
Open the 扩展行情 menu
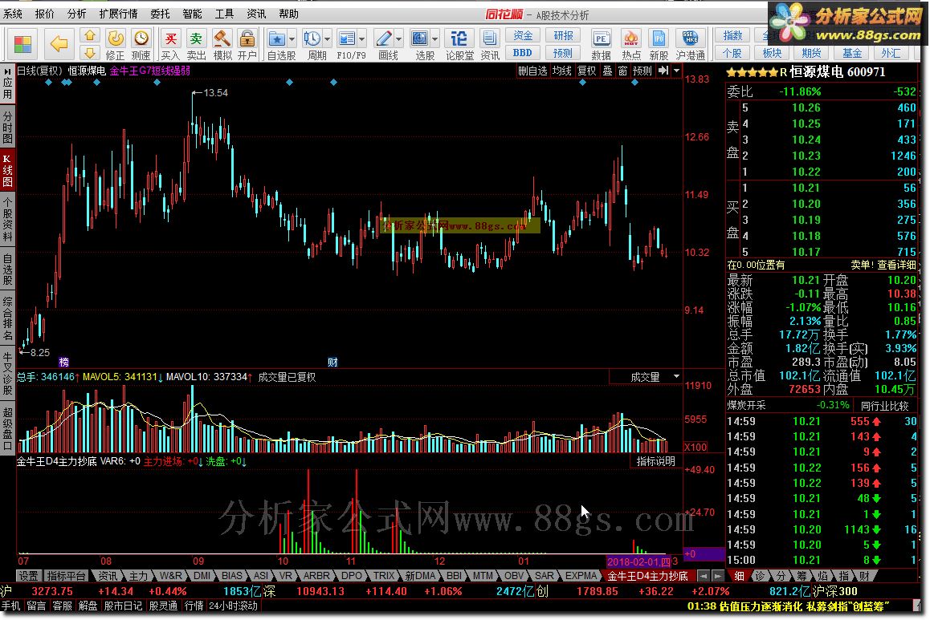pos(118,14)
